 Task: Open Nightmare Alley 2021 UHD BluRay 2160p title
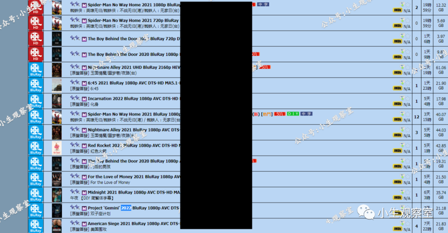coord(134,67)
